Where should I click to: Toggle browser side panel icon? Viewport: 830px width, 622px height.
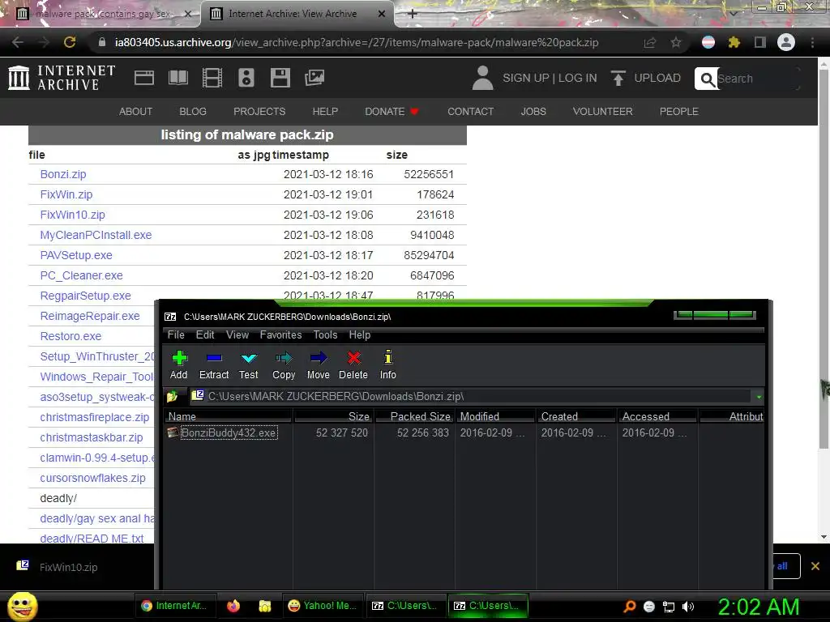tap(760, 42)
